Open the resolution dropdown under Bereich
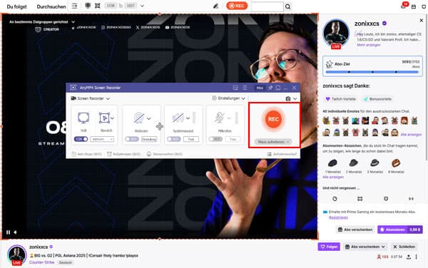The width and height of the screenshot is (428, 268). [x=102, y=139]
